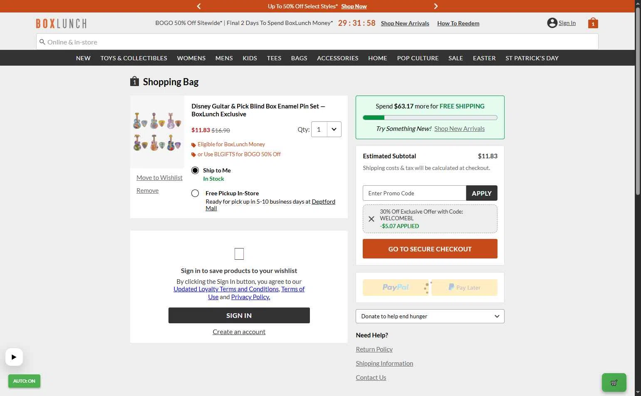Open the ACCESSORIES menu

tap(338, 58)
